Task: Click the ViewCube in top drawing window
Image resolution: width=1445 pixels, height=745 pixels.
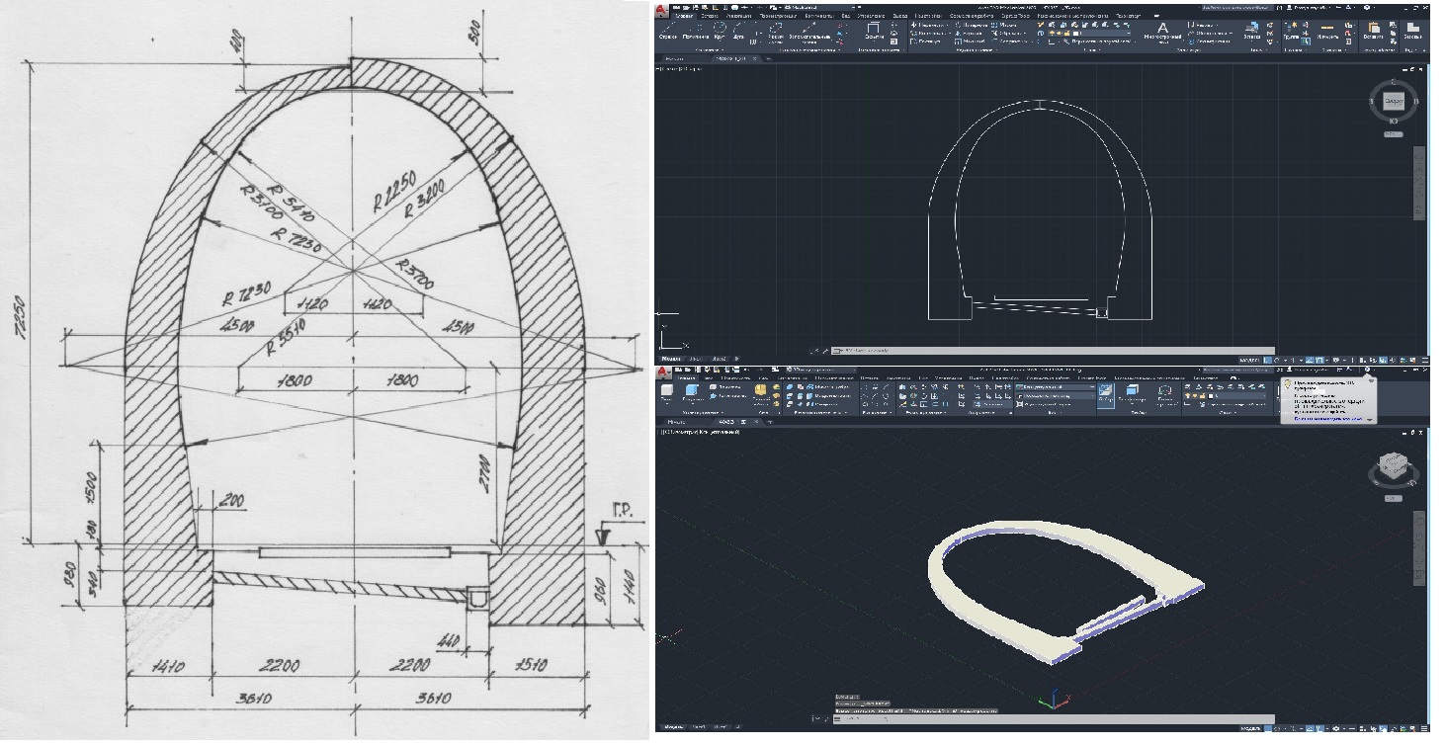Action: 1393,100
